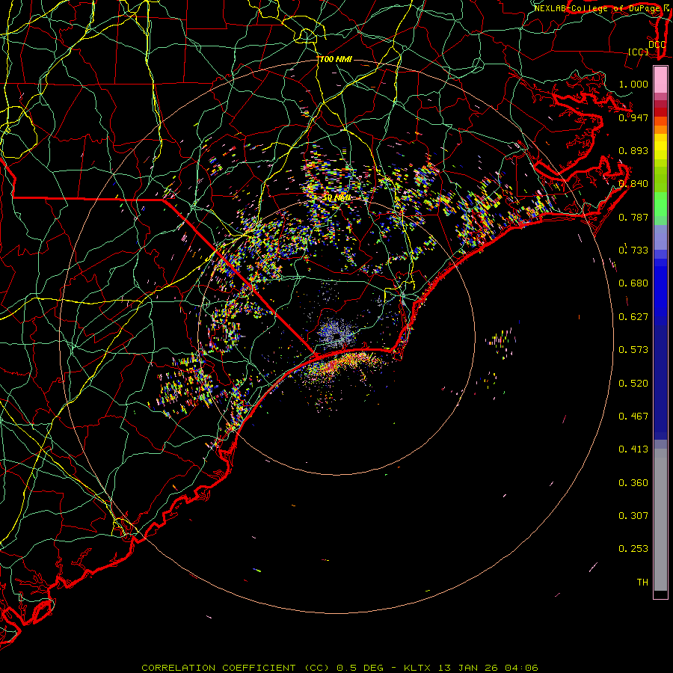Click the 04:06 time stamp
The image size is (673, 673).
point(521,668)
